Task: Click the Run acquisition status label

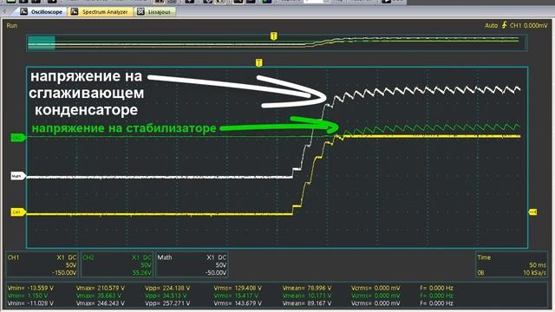Action: (x=11, y=25)
